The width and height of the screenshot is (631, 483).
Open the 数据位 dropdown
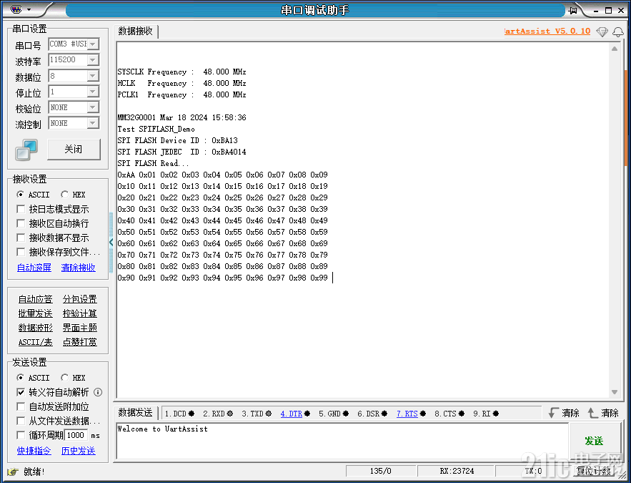tap(93, 76)
